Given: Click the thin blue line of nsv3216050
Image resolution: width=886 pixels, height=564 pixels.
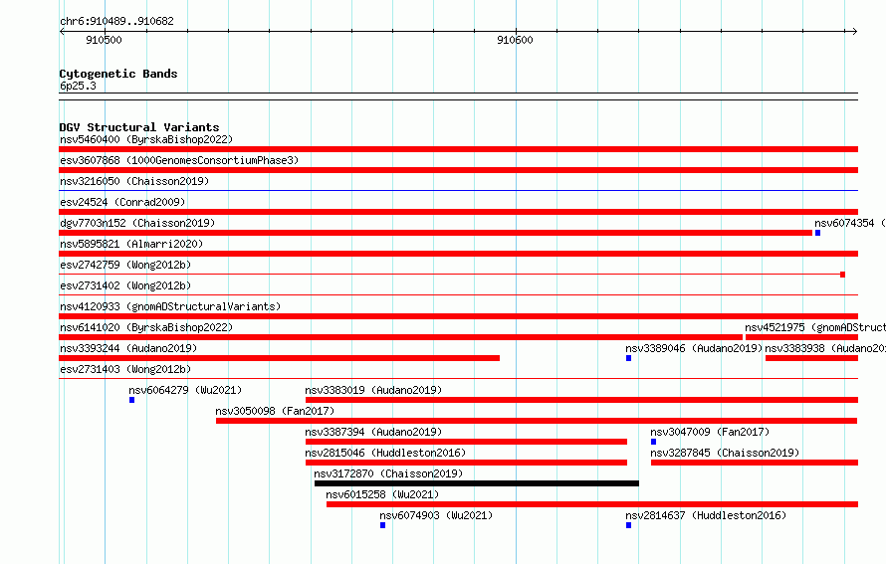Looking at the screenshot, I should point(458,191).
